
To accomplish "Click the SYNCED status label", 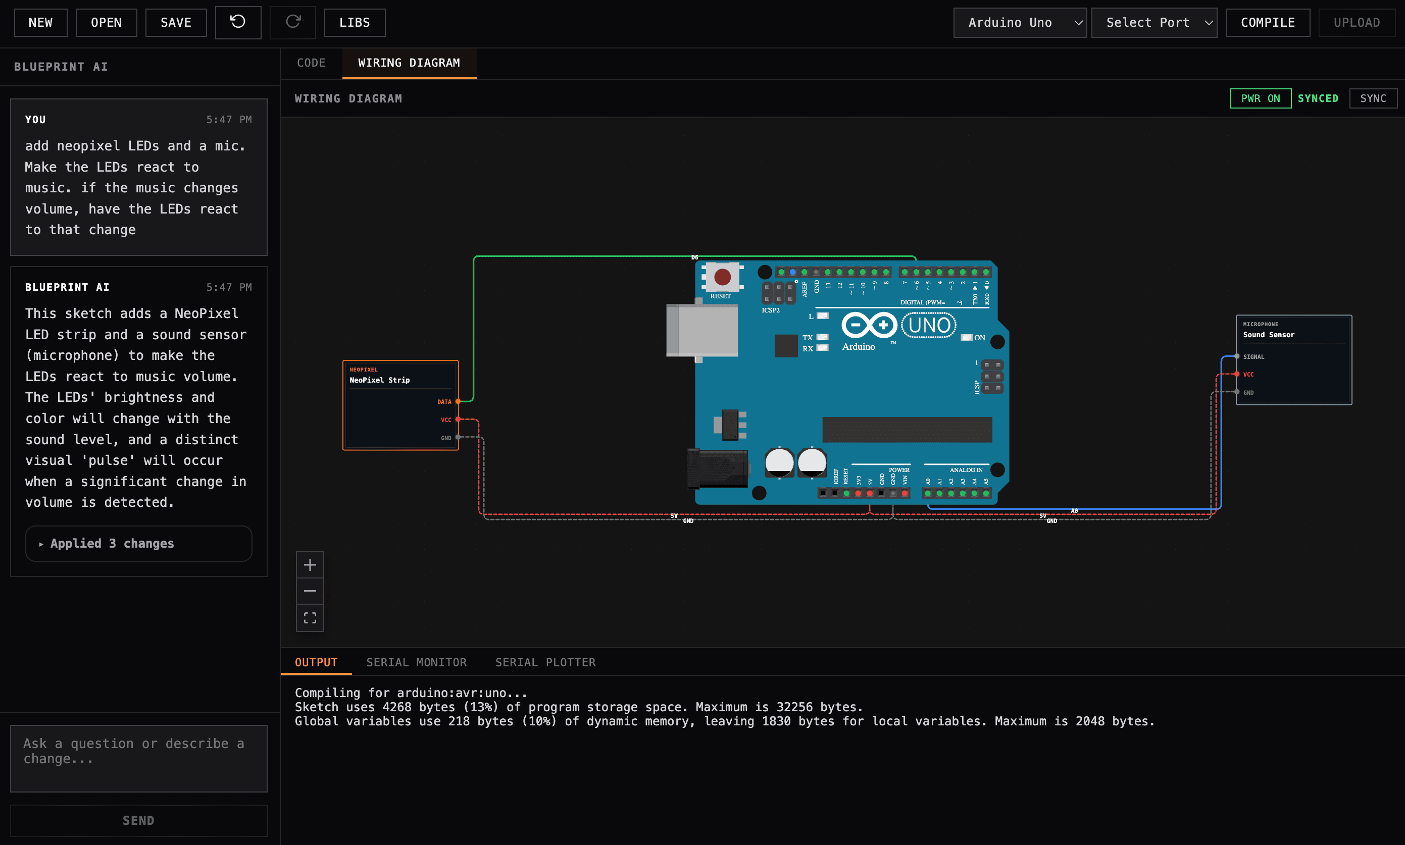I will (x=1318, y=98).
